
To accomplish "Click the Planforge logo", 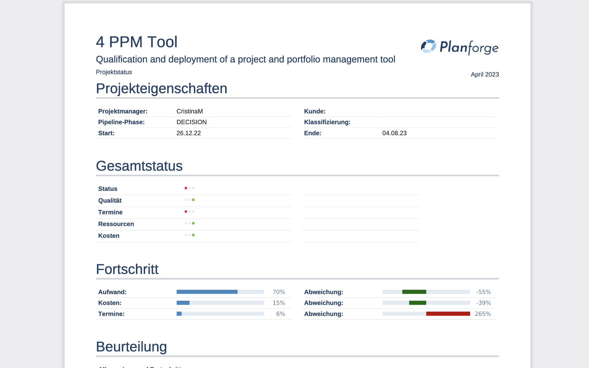I will (x=460, y=47).
